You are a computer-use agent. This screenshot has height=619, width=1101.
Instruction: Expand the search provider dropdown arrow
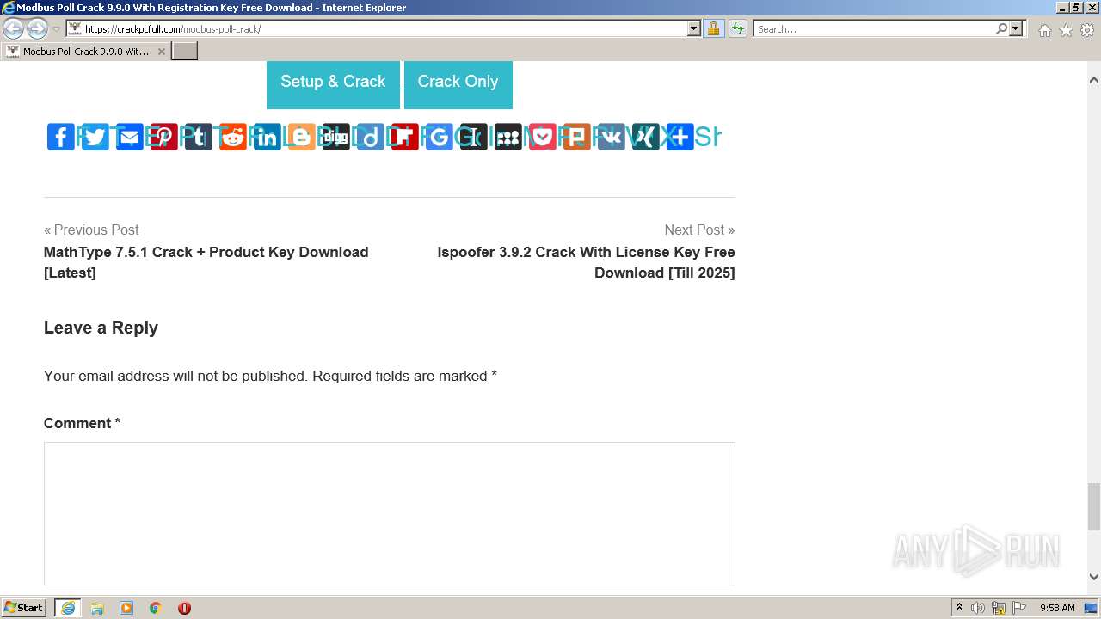[x=1016, y=28]
